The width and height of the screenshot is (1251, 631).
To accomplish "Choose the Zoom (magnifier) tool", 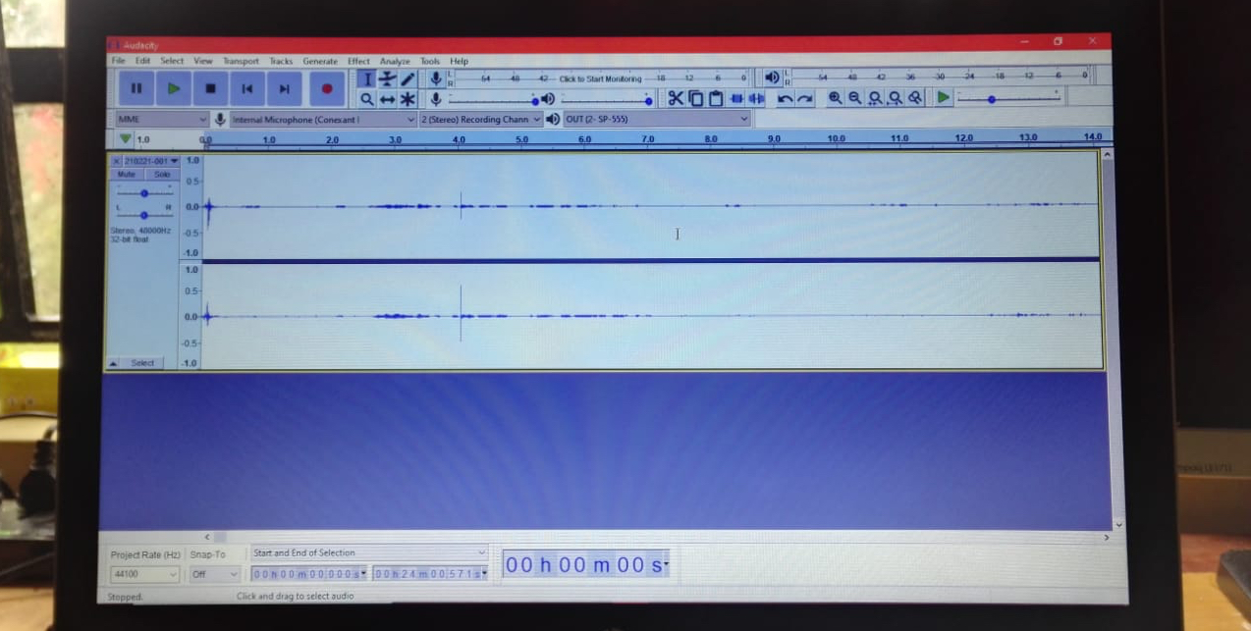I will (x=366, y=99).
